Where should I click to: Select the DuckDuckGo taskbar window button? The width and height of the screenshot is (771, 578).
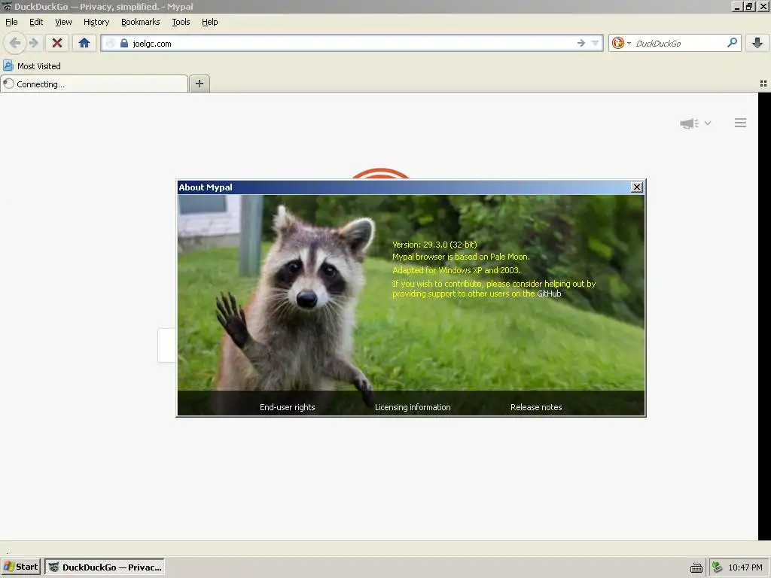[105, 567]
